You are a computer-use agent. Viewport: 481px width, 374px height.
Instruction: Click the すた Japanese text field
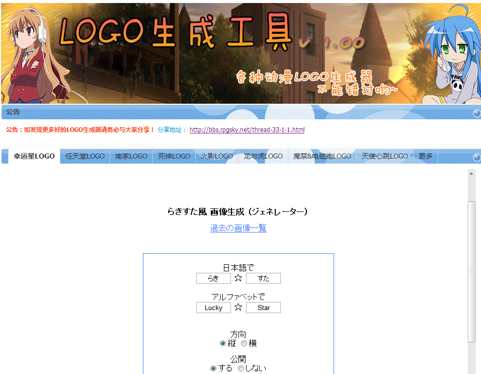pos(263,278)
